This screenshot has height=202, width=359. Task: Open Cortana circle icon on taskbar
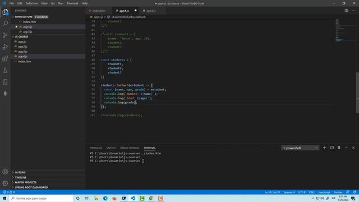[77, 198]
